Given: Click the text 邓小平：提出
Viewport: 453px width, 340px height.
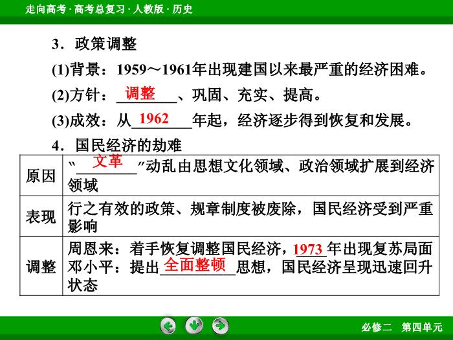Looking at the screenshot, I should pos(113,267).
